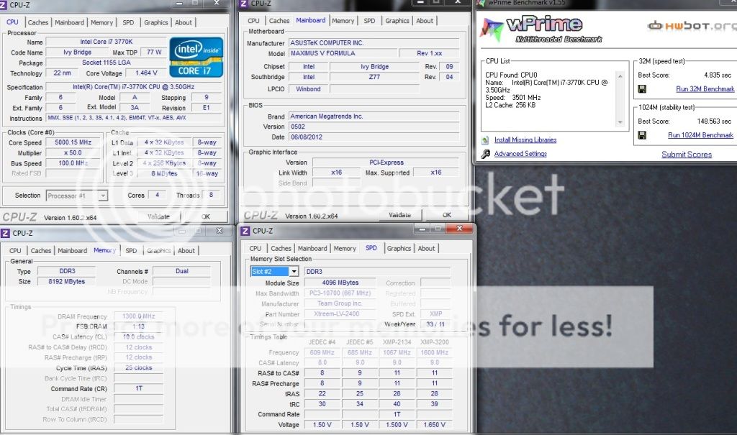
Task: Start the Run 1024M Benchmark link
Action: [x=700, y=135]
